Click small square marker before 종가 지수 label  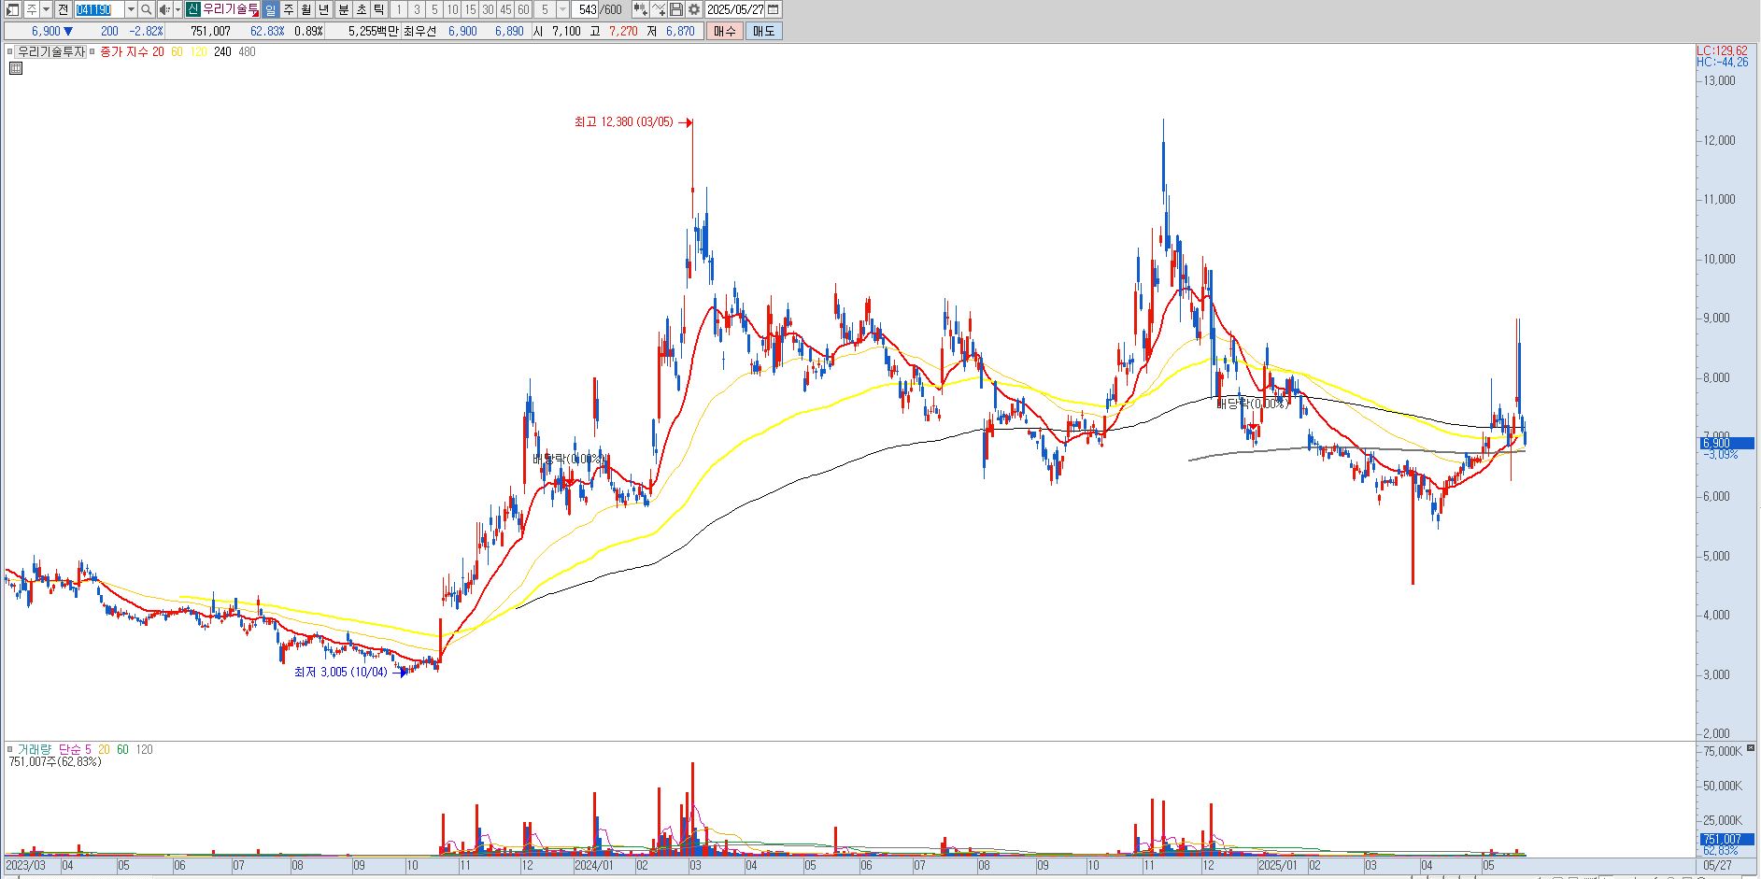pos(93,52)
